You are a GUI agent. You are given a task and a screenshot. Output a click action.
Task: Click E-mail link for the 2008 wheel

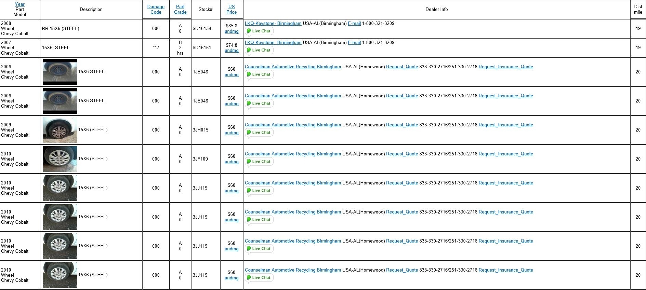coord(354,24)
